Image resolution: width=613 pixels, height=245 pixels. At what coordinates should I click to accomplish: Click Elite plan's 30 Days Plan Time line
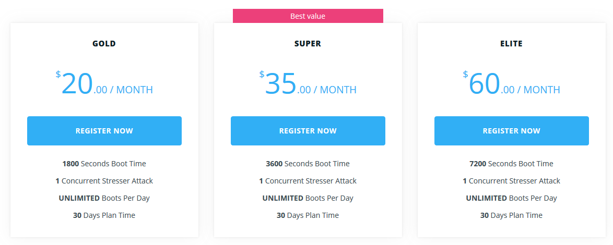click(x=511, y=215)
